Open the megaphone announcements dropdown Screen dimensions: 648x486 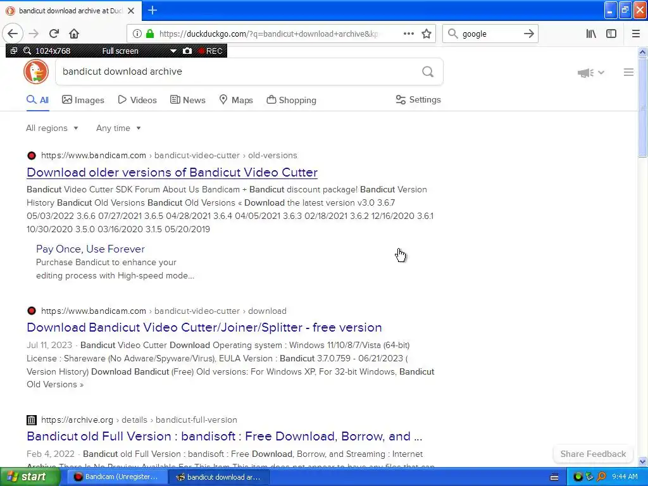590,73
